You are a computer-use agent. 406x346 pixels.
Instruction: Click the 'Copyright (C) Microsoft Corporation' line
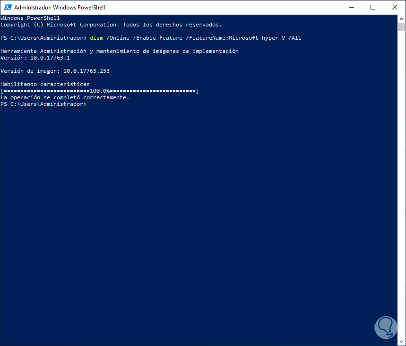[x=111, y=25]
